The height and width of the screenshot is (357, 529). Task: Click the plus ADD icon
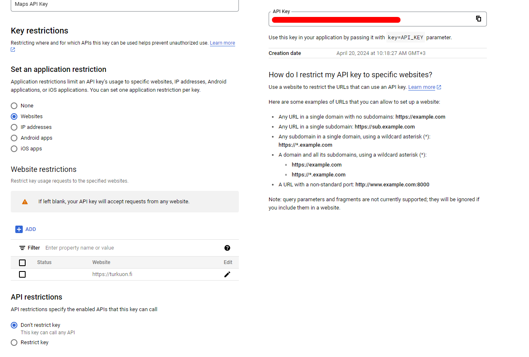pyautogui.click(x=19, y=229)
